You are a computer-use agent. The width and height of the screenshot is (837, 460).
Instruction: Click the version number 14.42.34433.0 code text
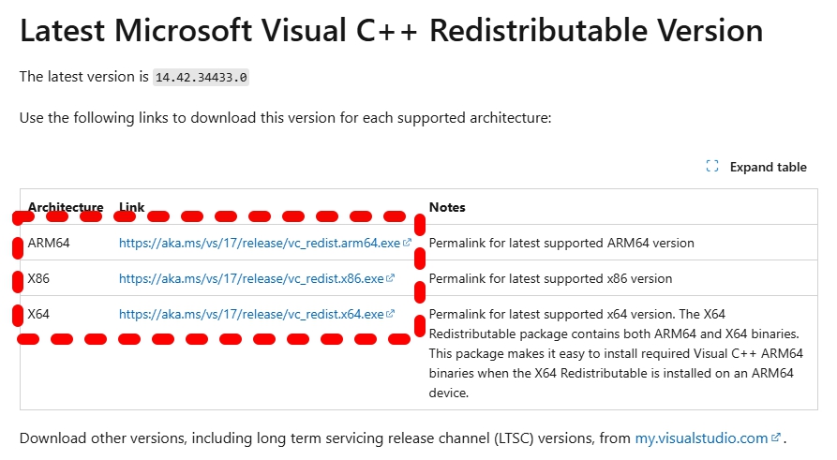[x=201, y=78]
